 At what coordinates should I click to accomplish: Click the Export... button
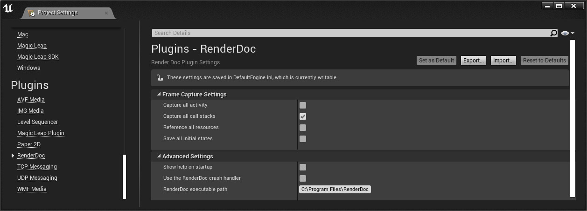coord(473,61)
